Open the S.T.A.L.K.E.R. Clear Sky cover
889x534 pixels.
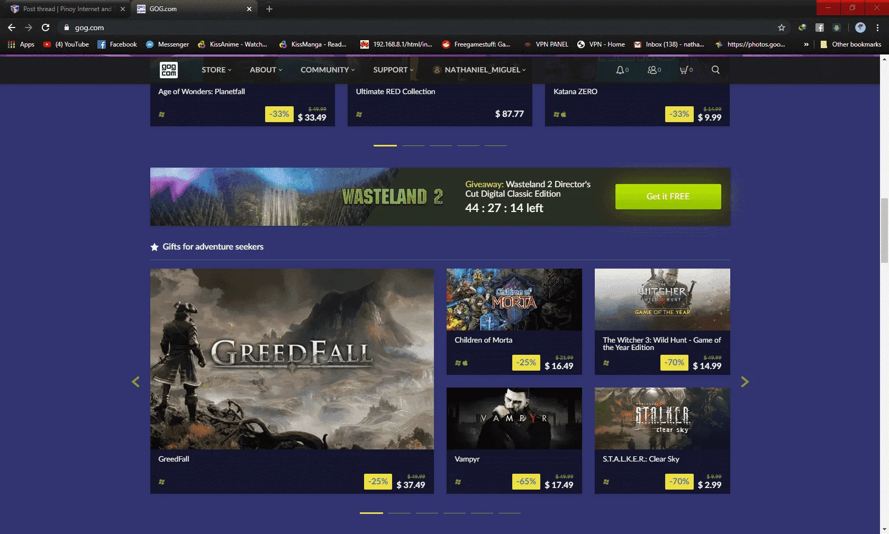tap(663, 418)
